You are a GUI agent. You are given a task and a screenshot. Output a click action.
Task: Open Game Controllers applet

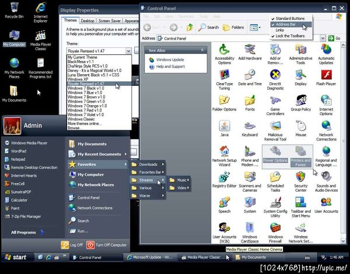pos(275,105)
